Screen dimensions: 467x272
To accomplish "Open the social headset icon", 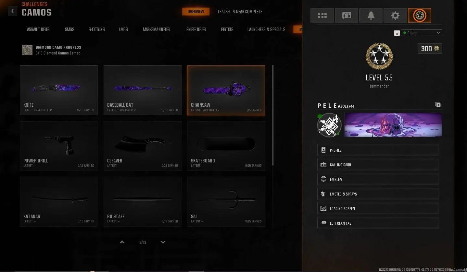I will tap(347, 16).
